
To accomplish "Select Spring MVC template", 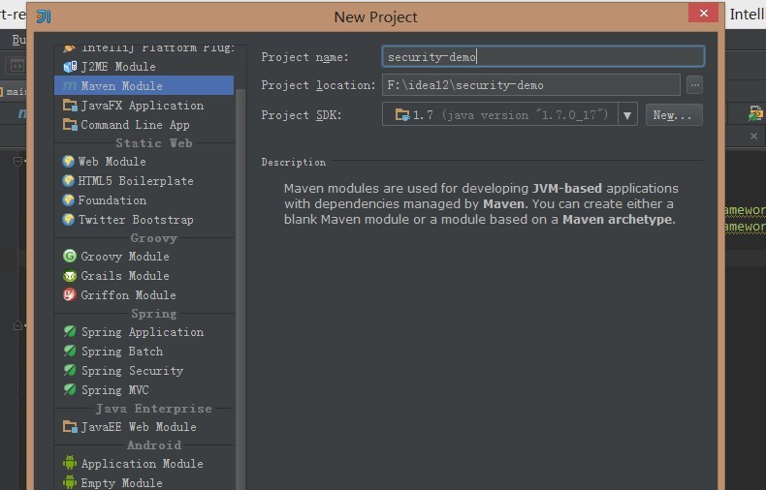I will (x=144, y=390).
